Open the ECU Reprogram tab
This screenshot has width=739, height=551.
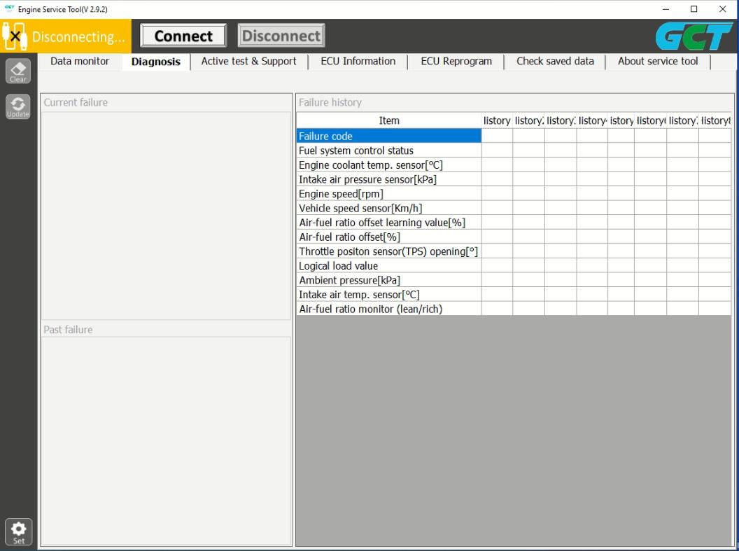(x=456, y=61)
